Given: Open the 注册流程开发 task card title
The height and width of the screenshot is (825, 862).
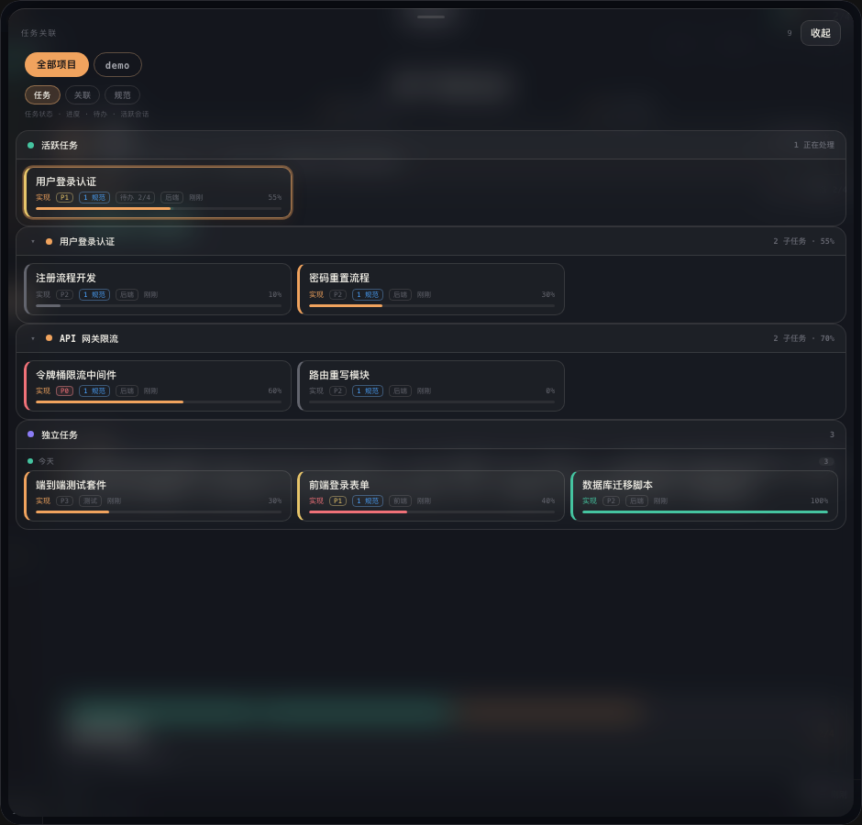Looking at the screenshot, I should [66, 278].
